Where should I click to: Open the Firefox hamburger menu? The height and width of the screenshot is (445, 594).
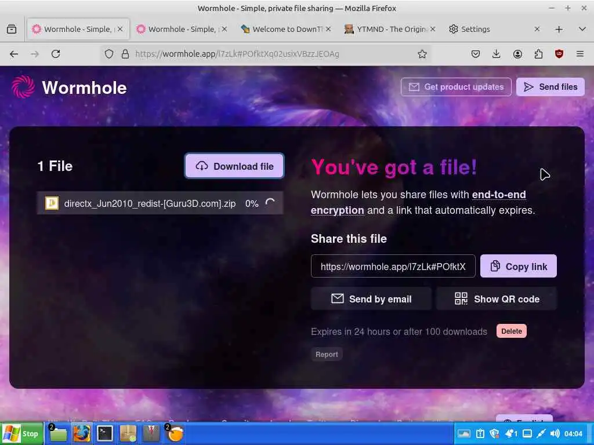click(x=580, y=54)
